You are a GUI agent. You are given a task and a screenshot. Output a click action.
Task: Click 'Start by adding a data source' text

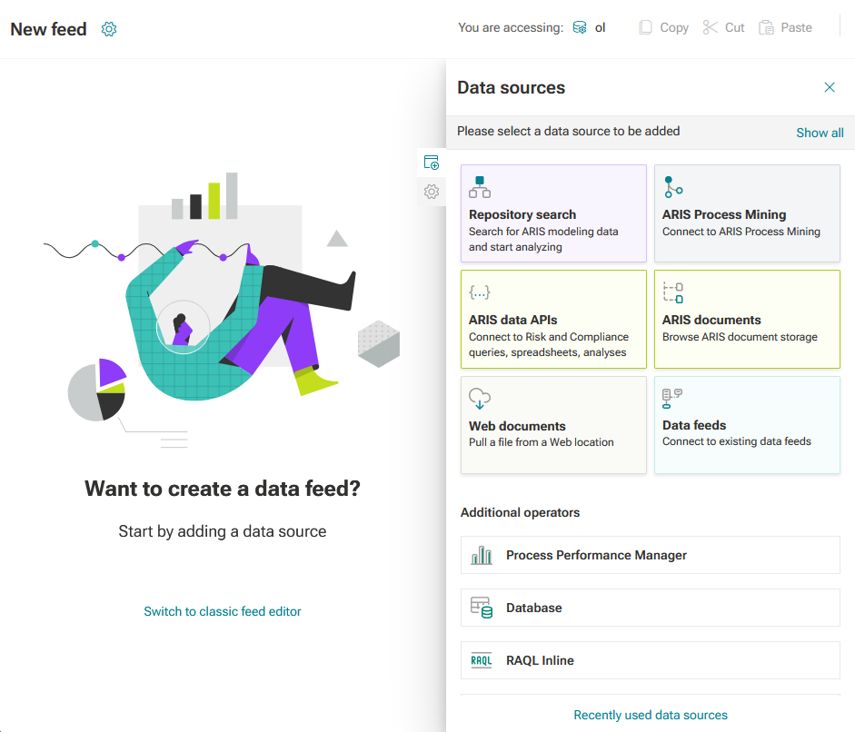coord(222,531)
